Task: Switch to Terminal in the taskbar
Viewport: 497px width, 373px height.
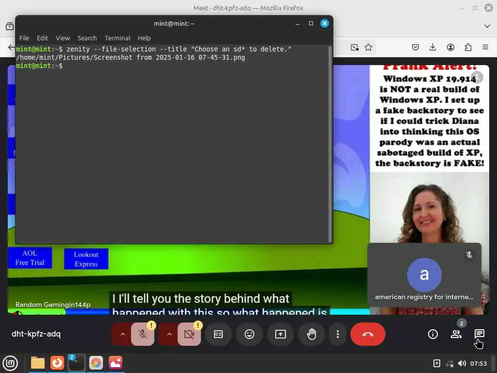Action: (x=76, y=363)
